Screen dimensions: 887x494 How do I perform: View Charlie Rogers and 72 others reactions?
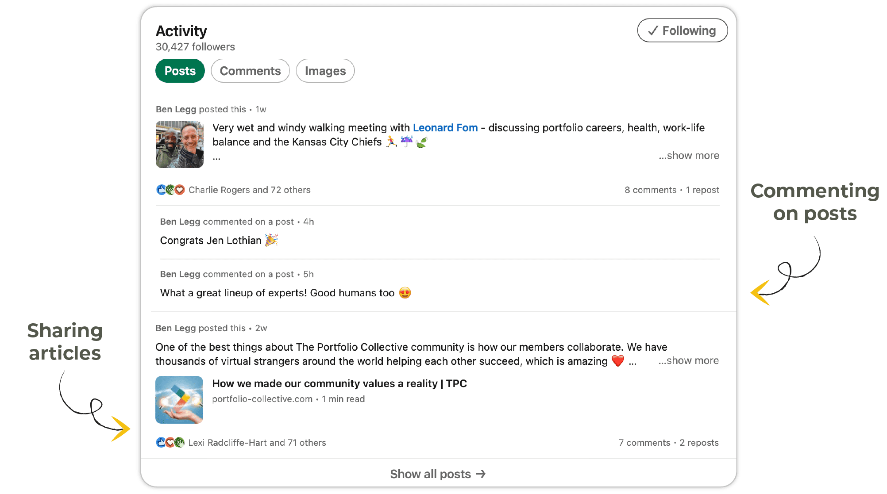pos(249,190)
